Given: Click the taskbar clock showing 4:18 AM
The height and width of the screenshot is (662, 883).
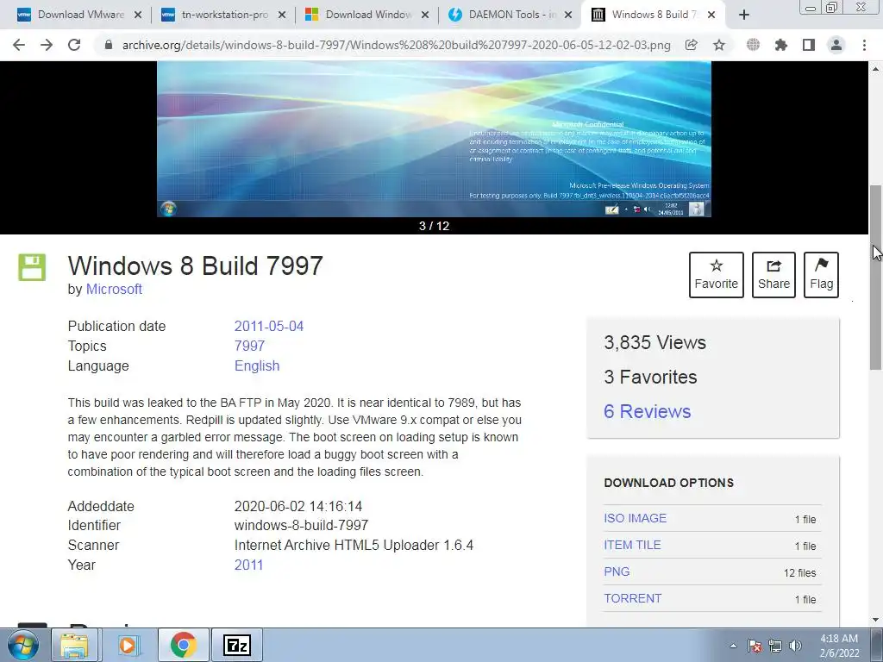Looking at the screenshot, I should [839, 646].
